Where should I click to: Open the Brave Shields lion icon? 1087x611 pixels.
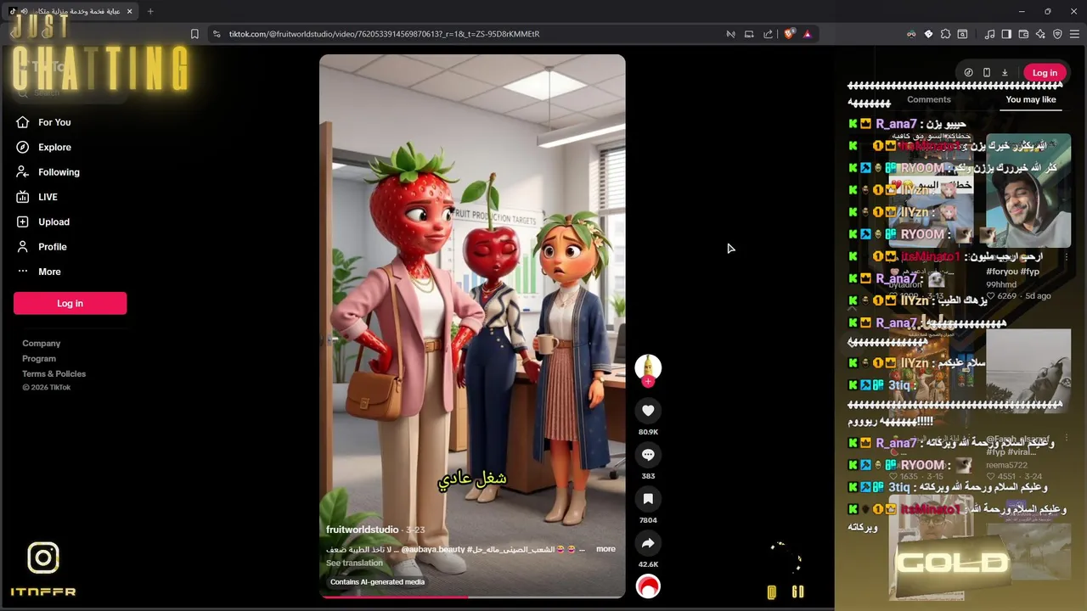pos(789,34)
